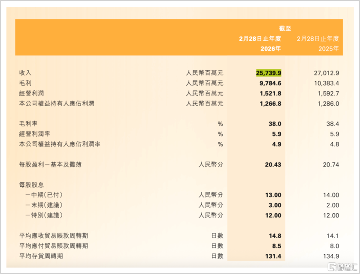Click the row label 經營利潤

coord(31,93)
